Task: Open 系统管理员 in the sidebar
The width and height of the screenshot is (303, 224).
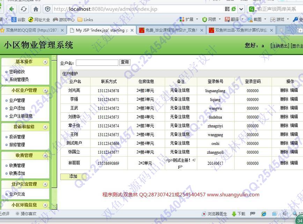Action: 19,79
